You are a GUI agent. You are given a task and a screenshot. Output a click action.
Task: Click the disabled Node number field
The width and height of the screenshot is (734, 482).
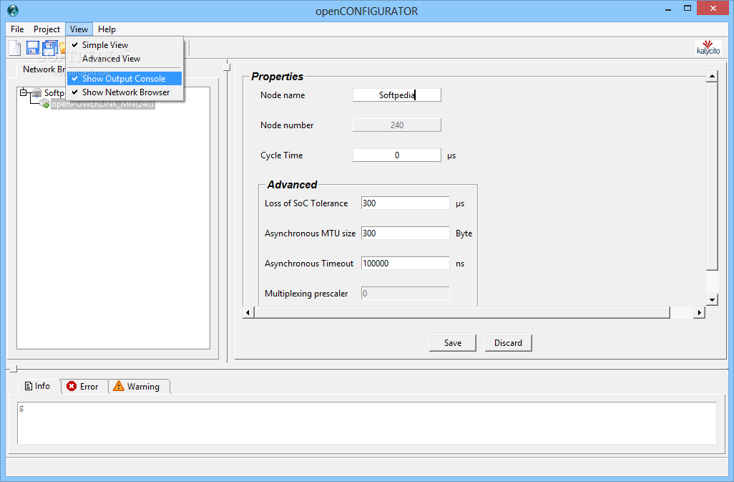[397, 125]
